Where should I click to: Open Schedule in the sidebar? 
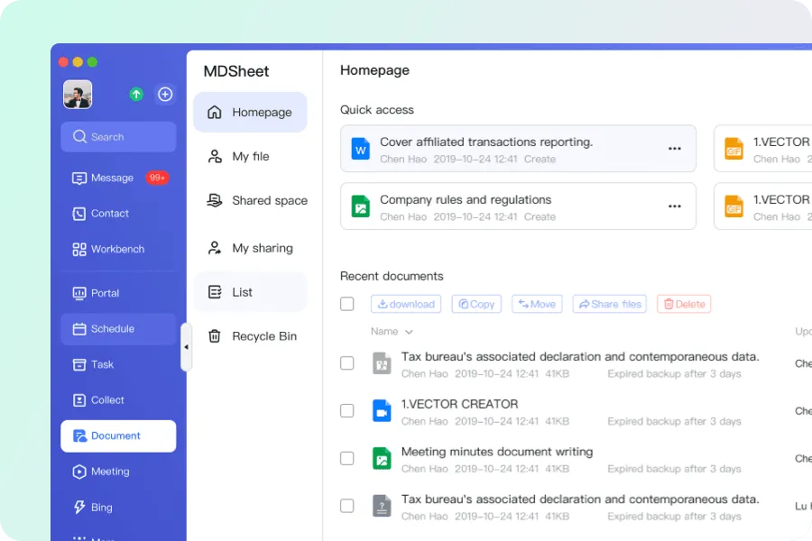118,329
